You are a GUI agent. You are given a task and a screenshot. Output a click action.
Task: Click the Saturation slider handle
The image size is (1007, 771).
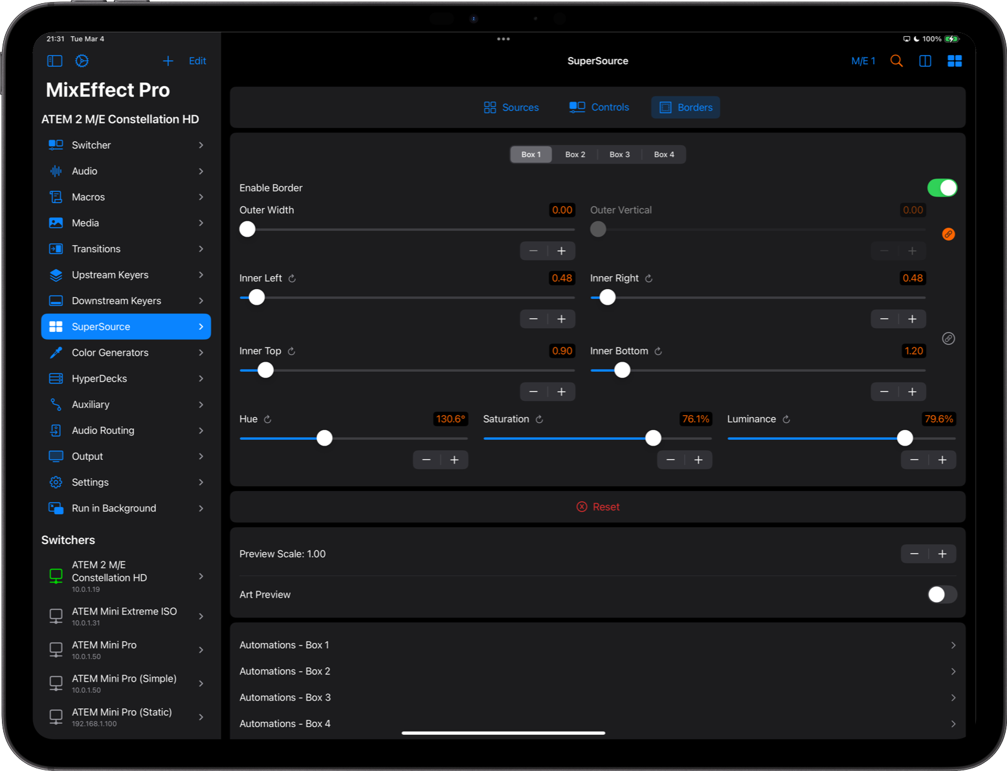(654, 439)
